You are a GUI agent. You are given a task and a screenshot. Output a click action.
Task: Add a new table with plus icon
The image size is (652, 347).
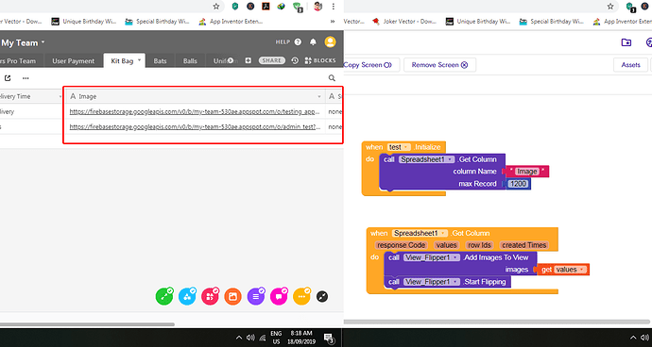click(249, 60)
